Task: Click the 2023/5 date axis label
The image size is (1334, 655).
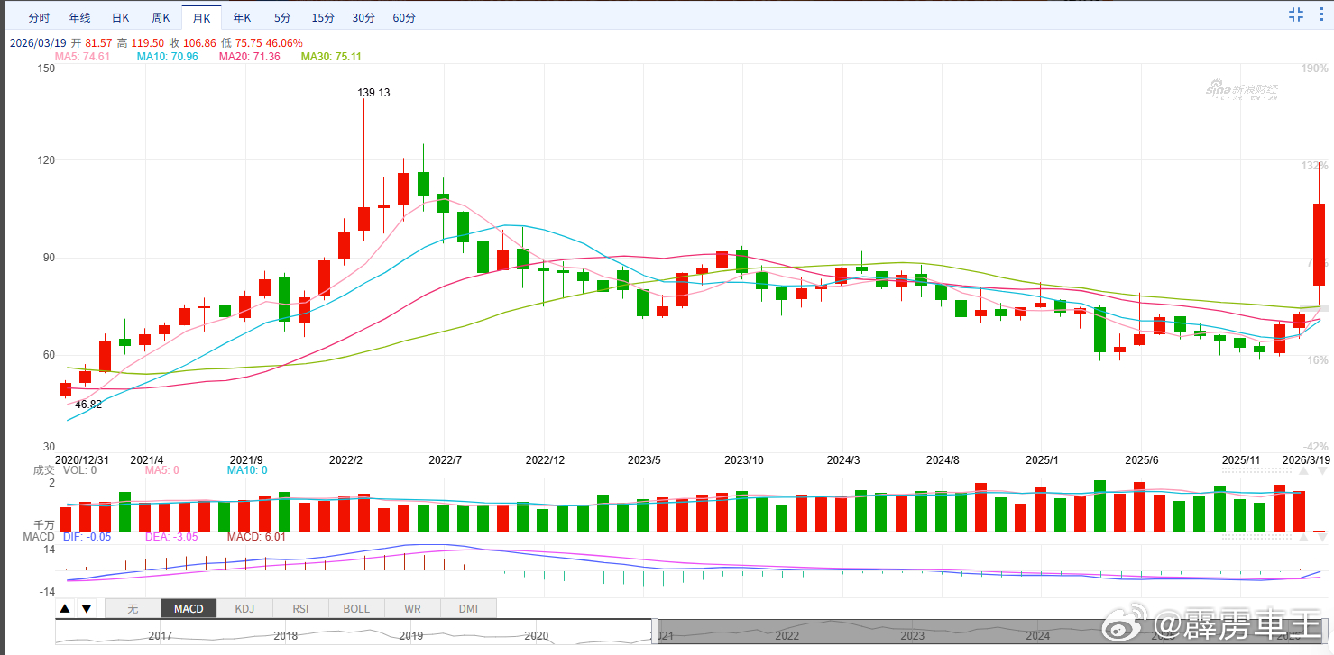Action: pyautogui.click(x=644, y=459)
